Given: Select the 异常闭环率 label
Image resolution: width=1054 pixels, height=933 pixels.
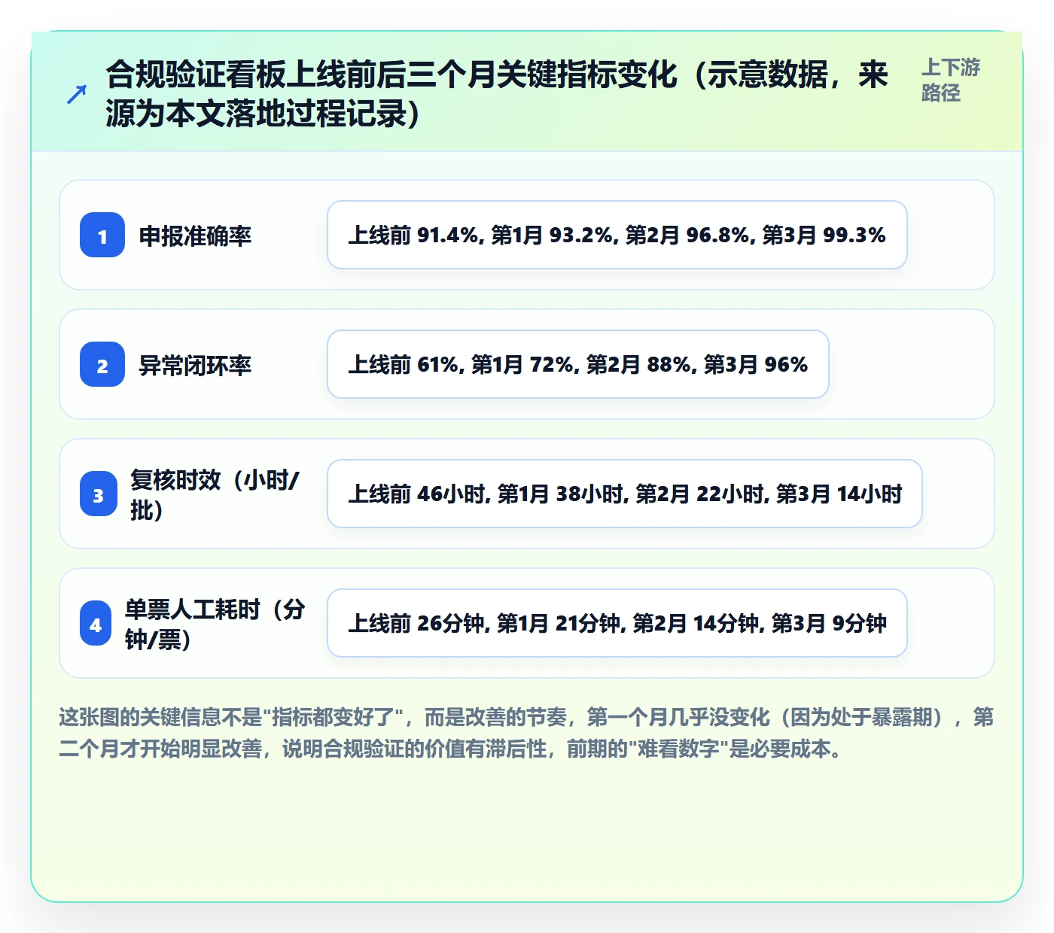Looking at the screenshot, I should click(x=195, y=365).
